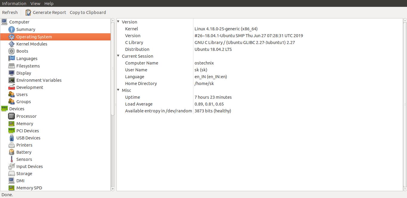The width and height of the screenshot is (407, 198).
Task: Open the Information menu
Action: 14,3
